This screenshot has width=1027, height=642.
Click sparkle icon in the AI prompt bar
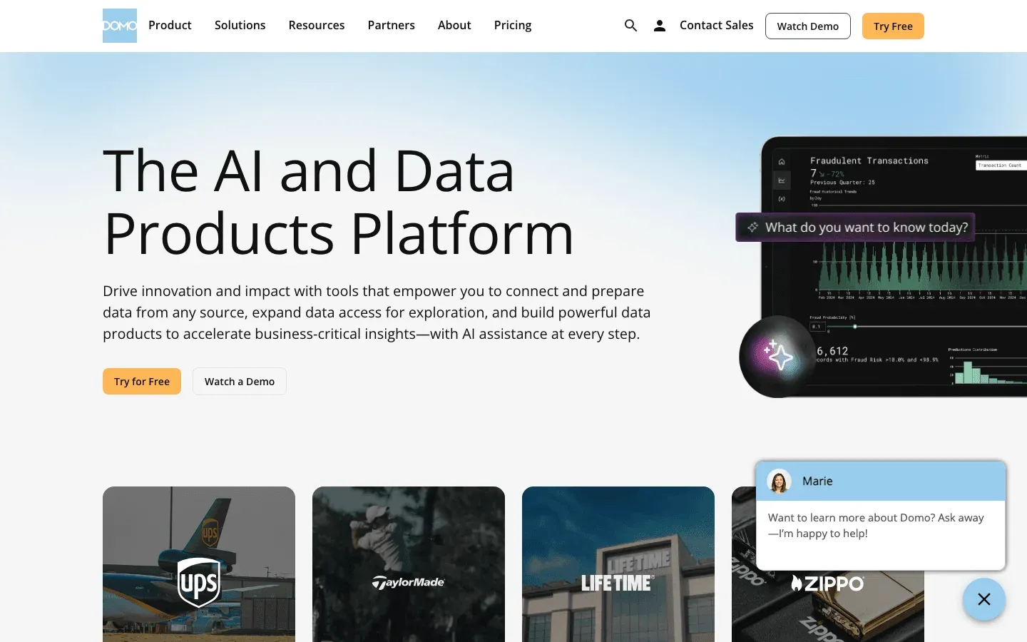(752, 227)
